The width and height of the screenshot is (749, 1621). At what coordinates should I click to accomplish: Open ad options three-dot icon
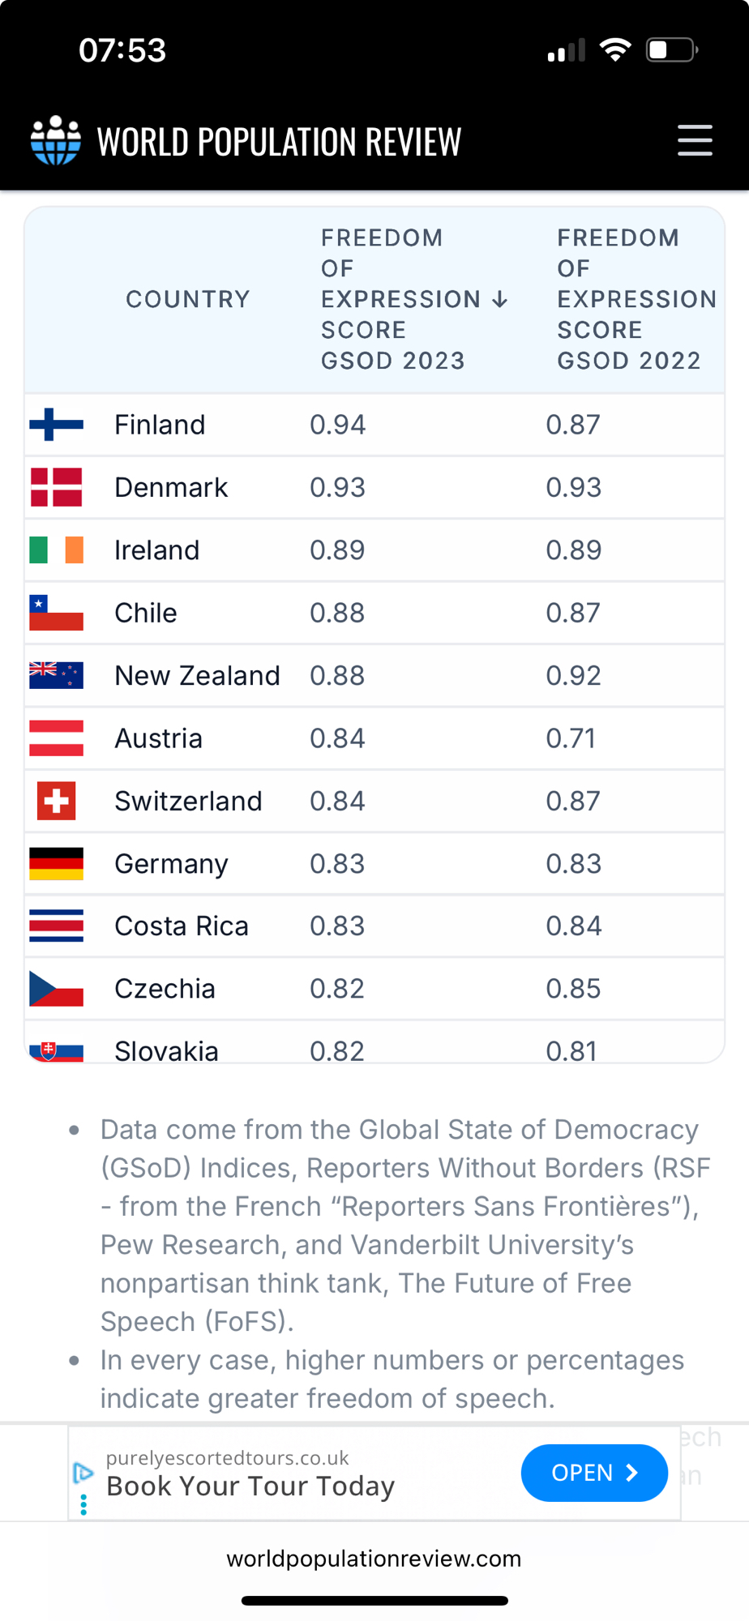tap(83, 1505)
